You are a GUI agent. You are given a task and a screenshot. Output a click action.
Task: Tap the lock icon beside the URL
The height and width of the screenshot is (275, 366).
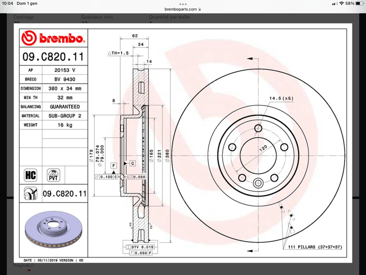199,9
